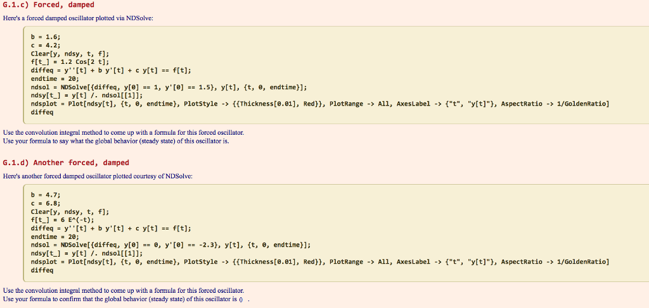
Task: Click sentence 'Here's a forced damped oscillator plotted via NDSolve:'
Action: [x=78, y=18]
